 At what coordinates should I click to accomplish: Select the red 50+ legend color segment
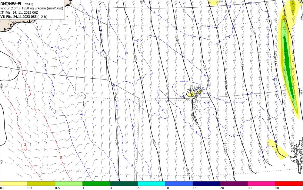click(289, 184)
